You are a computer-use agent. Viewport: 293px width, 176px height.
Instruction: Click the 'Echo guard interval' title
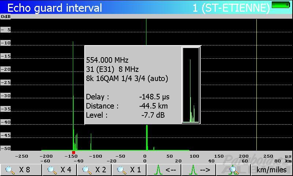point(55,8)
